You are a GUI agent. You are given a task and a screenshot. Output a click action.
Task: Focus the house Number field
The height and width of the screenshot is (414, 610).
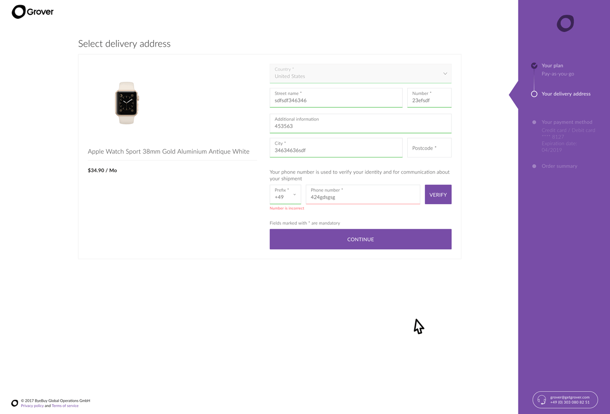click(x=429, y=98)
